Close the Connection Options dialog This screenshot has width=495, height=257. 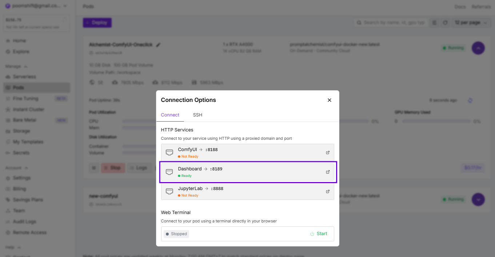(x=330, y=100)
